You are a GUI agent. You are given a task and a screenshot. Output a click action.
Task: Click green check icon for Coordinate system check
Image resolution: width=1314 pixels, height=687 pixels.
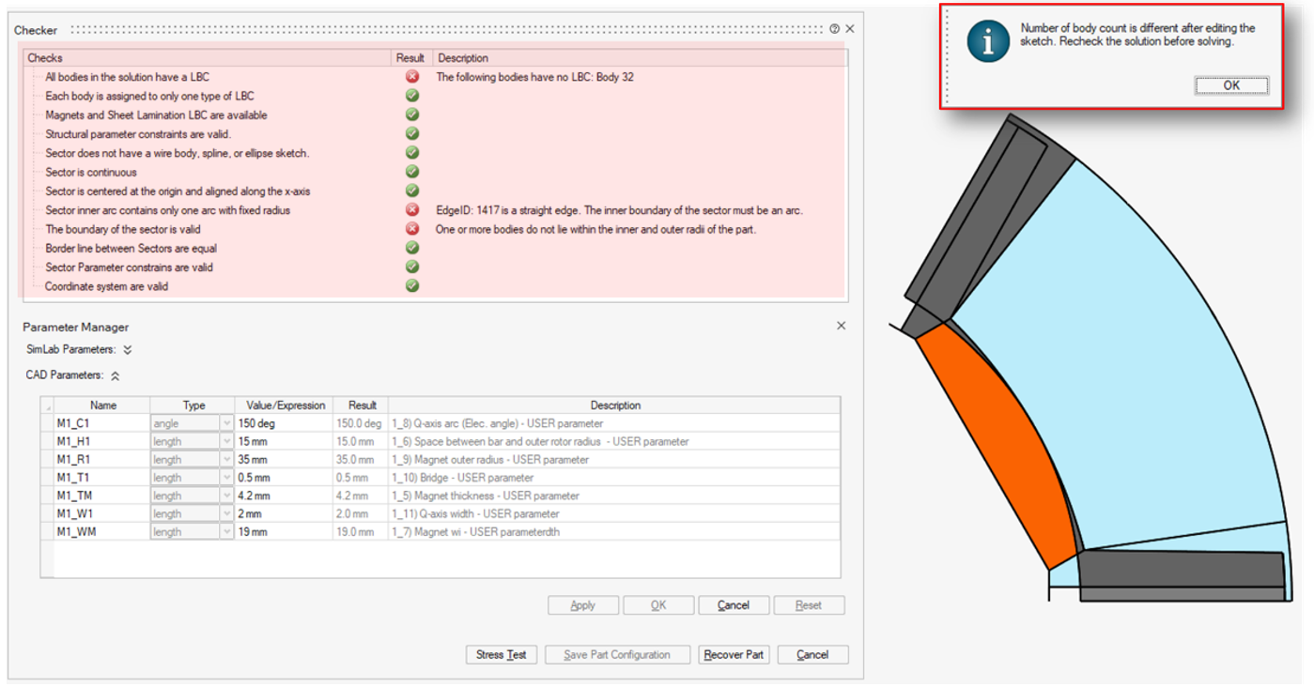click(x=411, y=286)
